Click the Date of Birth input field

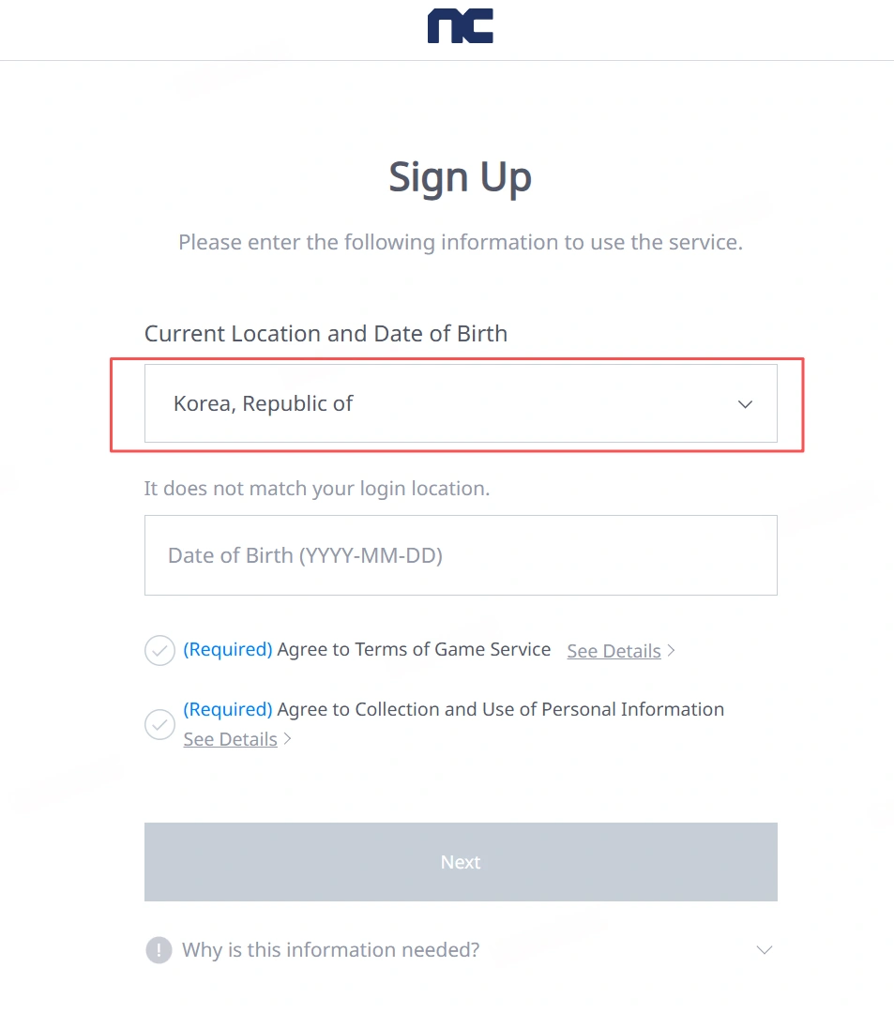tap(460, 554)
